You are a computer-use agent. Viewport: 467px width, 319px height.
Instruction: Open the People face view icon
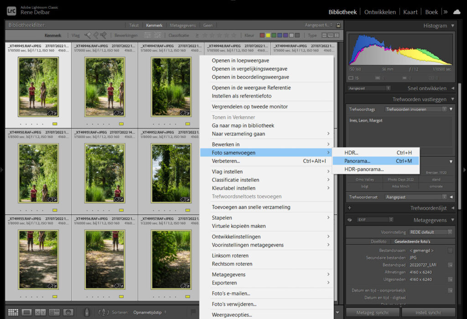pos(68,312)
